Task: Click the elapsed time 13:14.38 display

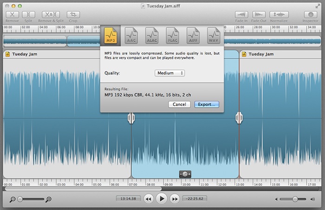Action: [x=128, y=198]
